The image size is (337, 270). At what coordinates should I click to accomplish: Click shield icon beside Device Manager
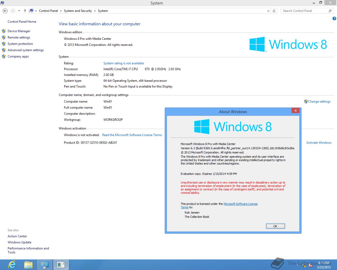point(4,31)
